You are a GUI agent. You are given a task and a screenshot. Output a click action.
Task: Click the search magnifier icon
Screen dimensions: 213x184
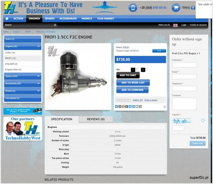click(x=55, y=25)
